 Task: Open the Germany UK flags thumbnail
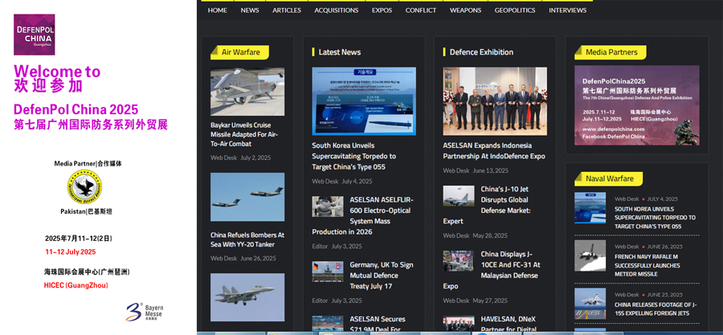pos(328,272)
